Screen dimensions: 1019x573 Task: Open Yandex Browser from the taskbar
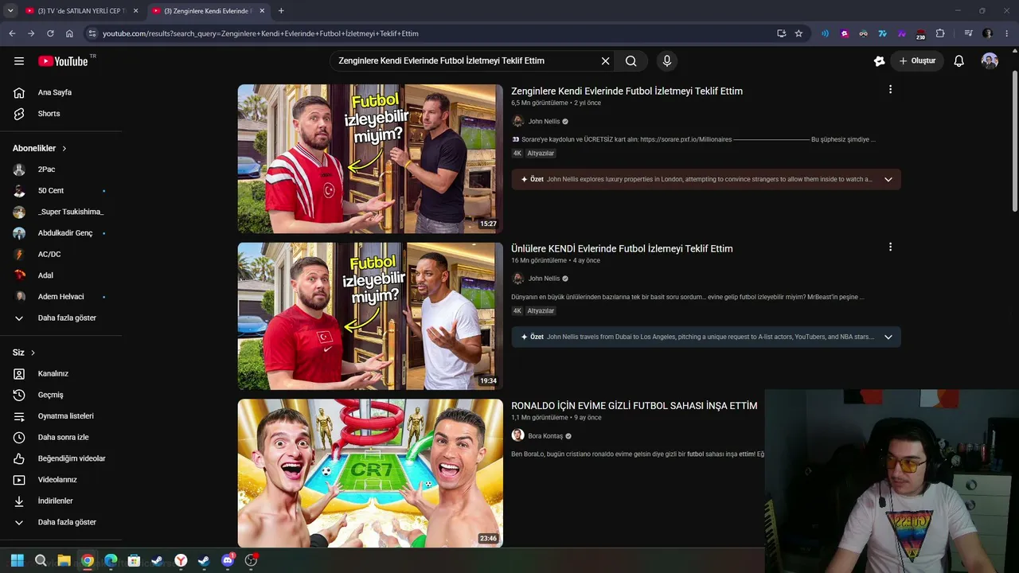coord(181,560)
